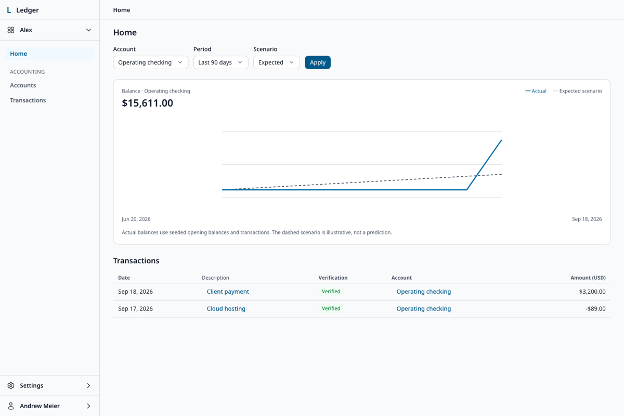Open Accounts in the sidebar
This screenshot has height=416, width=624.
[x=50, y=85]
